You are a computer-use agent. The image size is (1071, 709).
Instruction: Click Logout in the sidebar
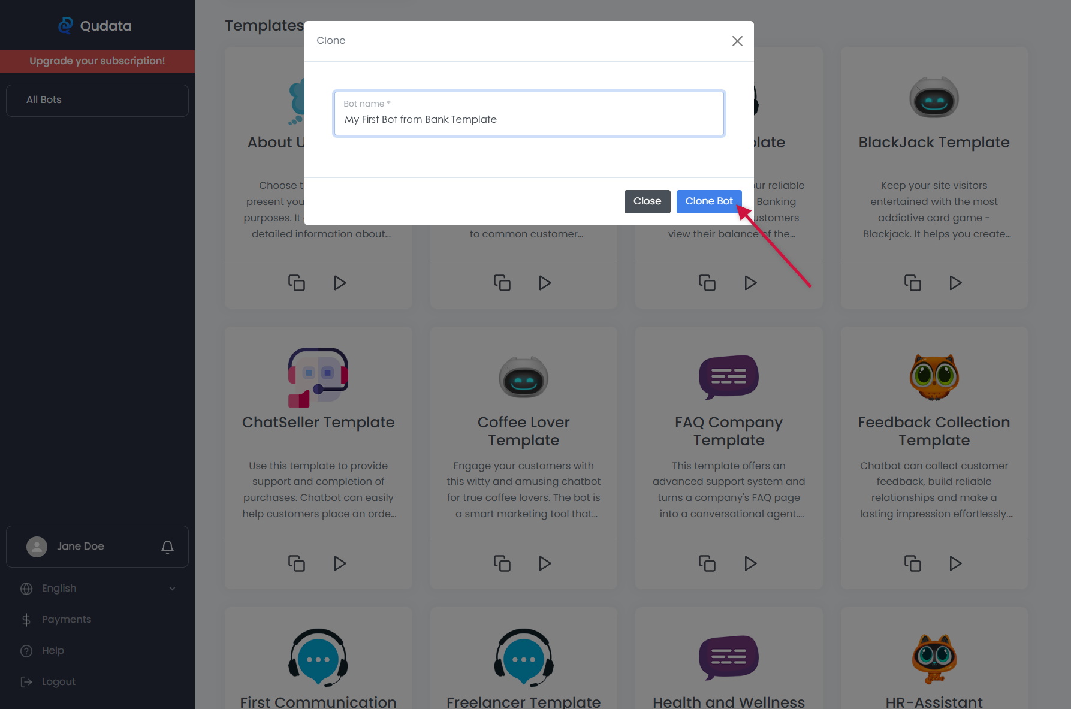pos(58,682)
